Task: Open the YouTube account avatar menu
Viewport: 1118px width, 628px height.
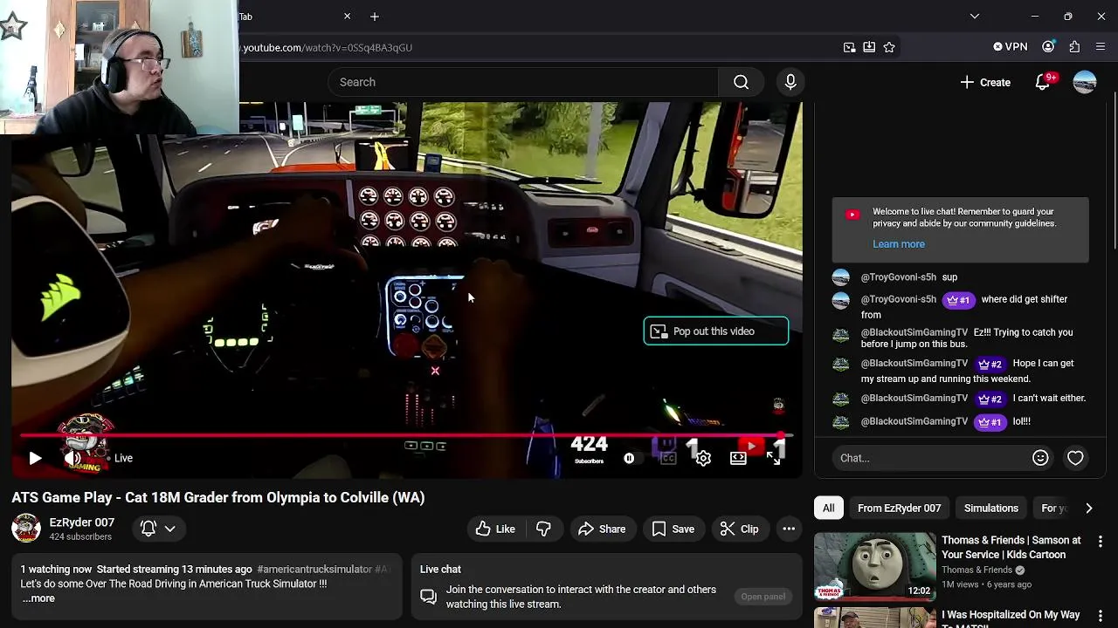Action: (x=1085, y=82)
